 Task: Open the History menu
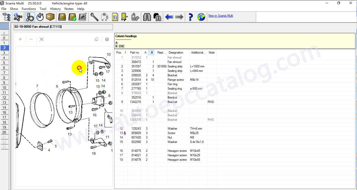(x=55, y=9)
